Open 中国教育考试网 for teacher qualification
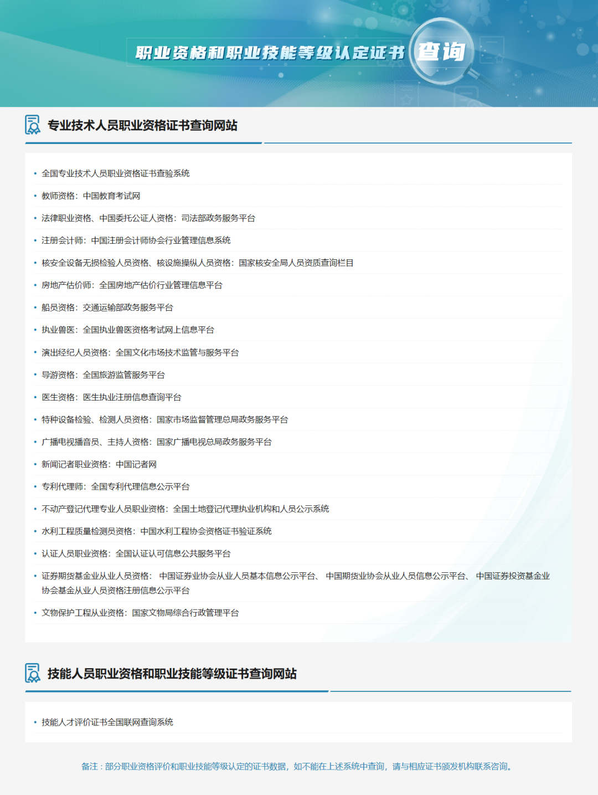The image size is (598, 795). (x=113, y=196)
